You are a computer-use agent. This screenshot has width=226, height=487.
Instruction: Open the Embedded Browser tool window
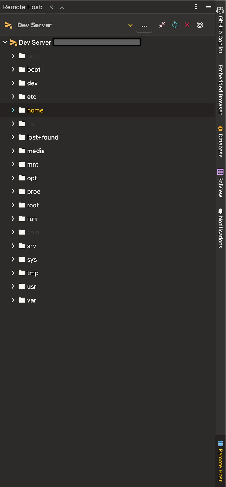(x=220, y=90)
